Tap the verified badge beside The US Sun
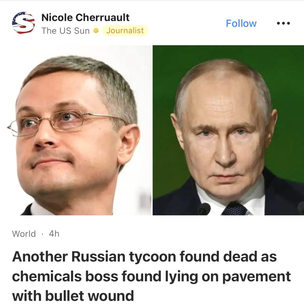The height and width of the screenshot is (307, 304). click(x=96, y=31)
